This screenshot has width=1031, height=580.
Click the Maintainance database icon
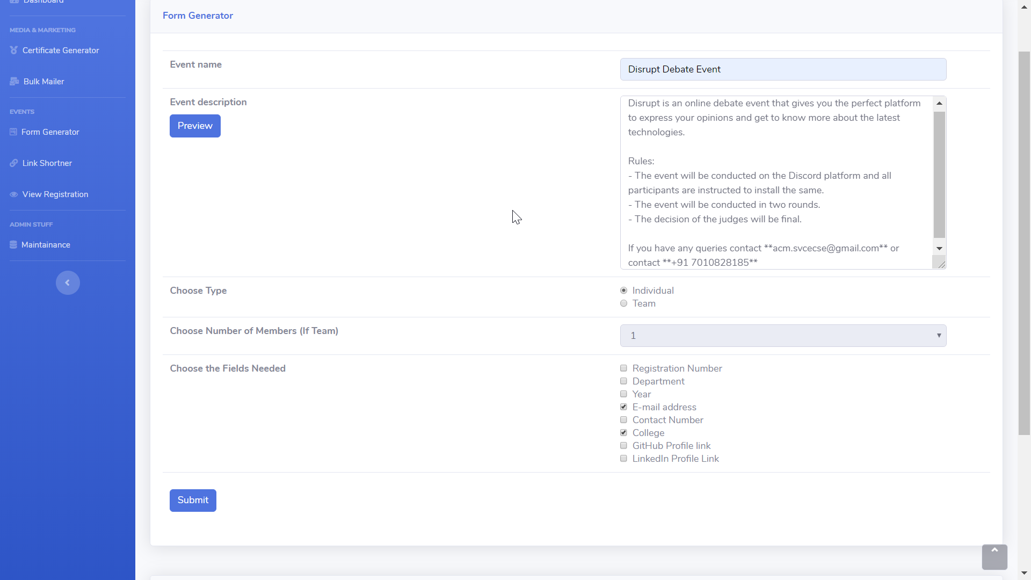click(x=13, y=245)
